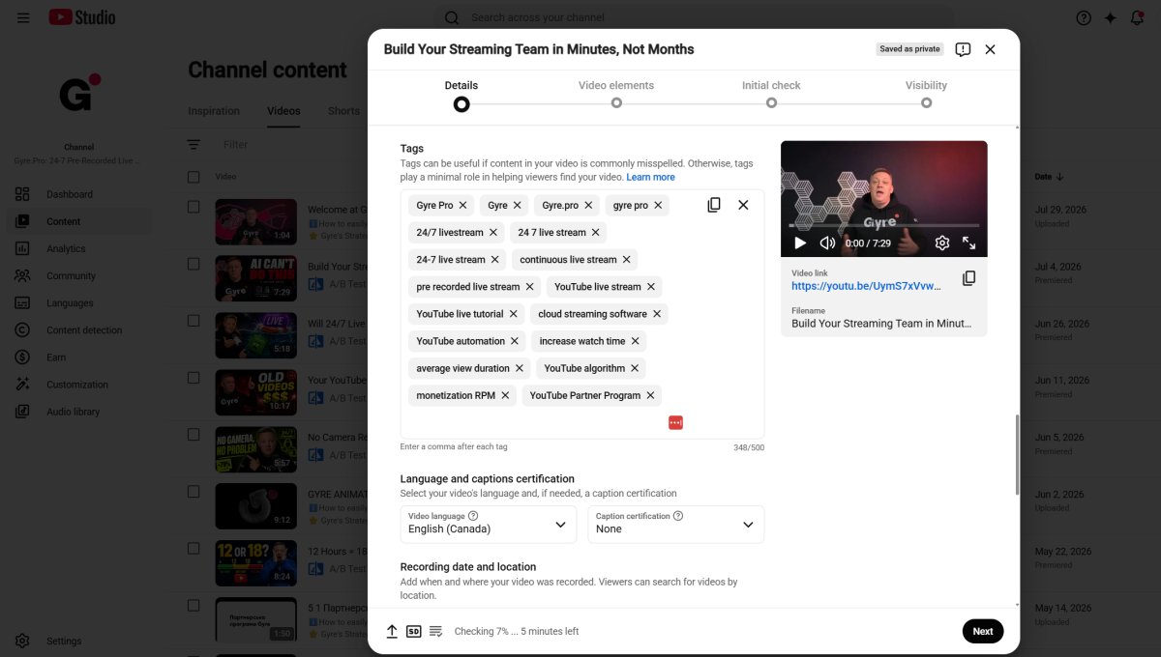
Task: Remove the "24/7 livestream" tag
Action: [493, 232]
